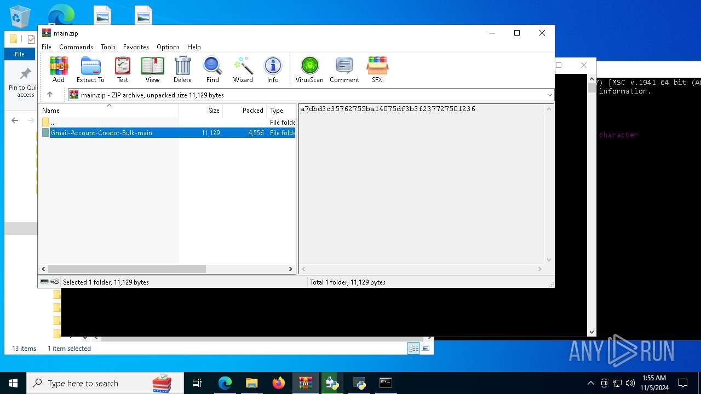Screen dimensions: 701x394
Task: Open the Python taskbar icon
Action: [359, 383]
